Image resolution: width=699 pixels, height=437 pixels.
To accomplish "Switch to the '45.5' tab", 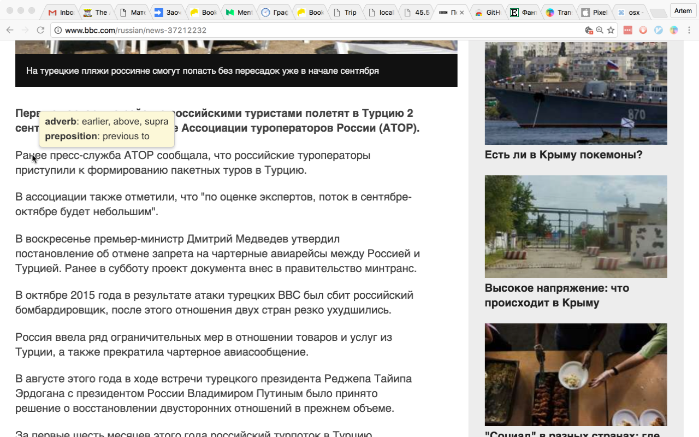I will click(416, 12).
